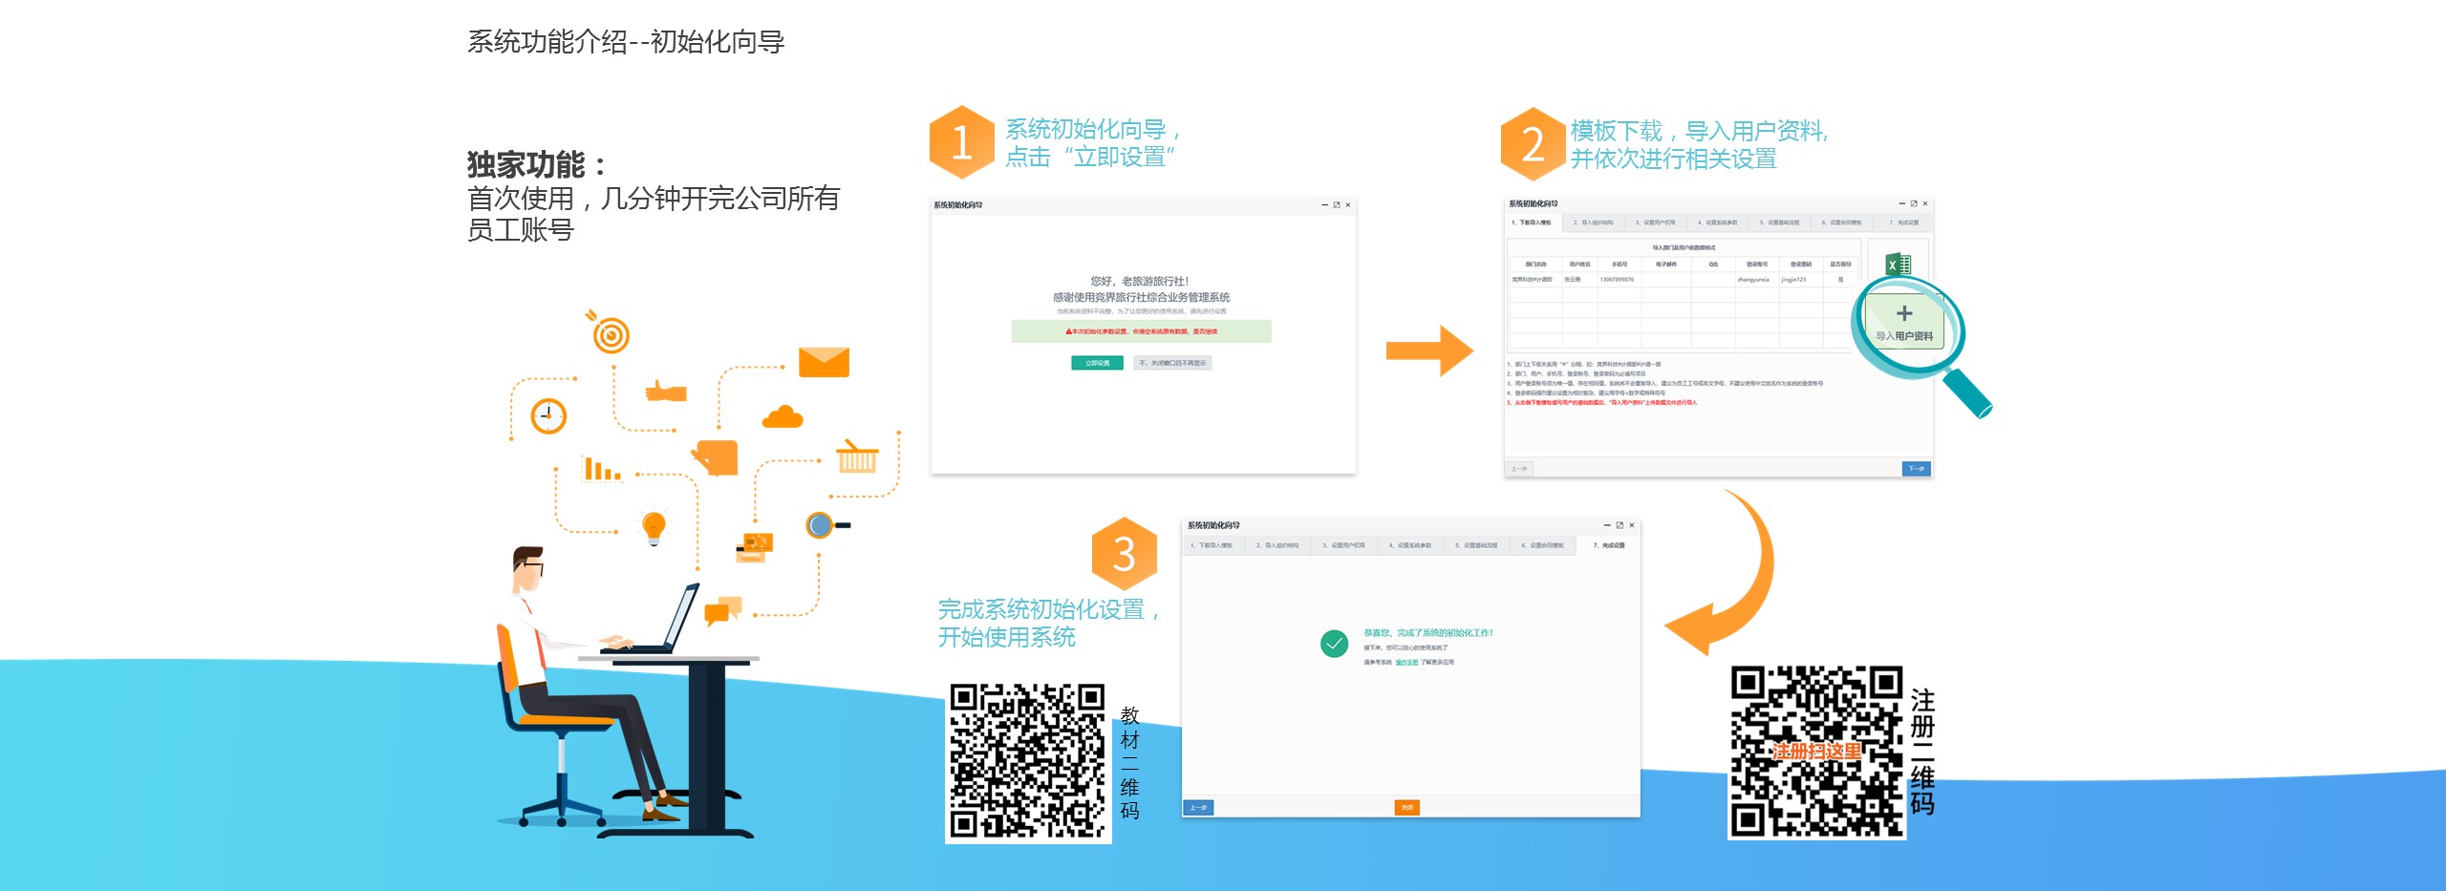
Task: Click the 教材二维码 QR code
Action: (x=1027, y=761)
